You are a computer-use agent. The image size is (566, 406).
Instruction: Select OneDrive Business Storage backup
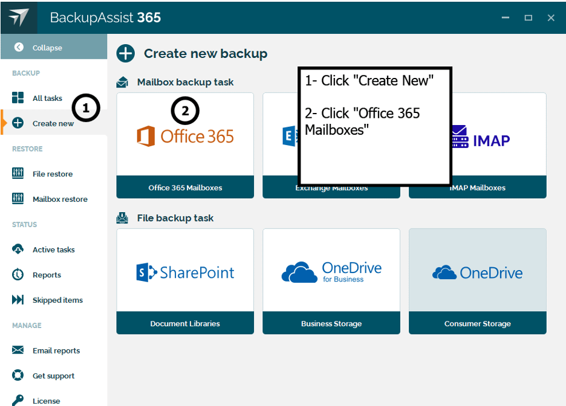coord(331,272)
